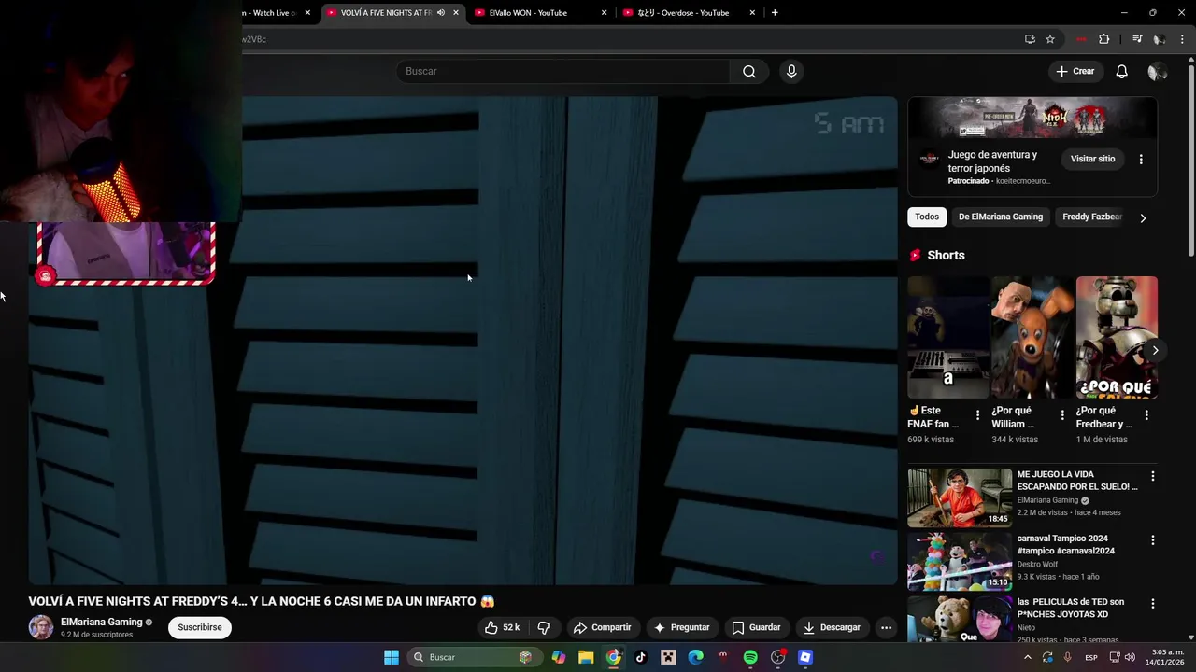This screenshot has height=672, width=1196.
Task: Open File Explorer from taskbar
Action: tap(586, 657)
